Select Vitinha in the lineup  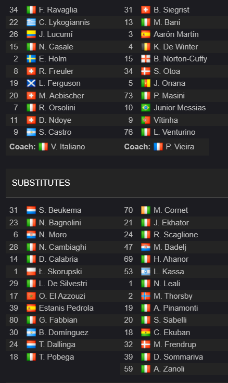(166, 120)
